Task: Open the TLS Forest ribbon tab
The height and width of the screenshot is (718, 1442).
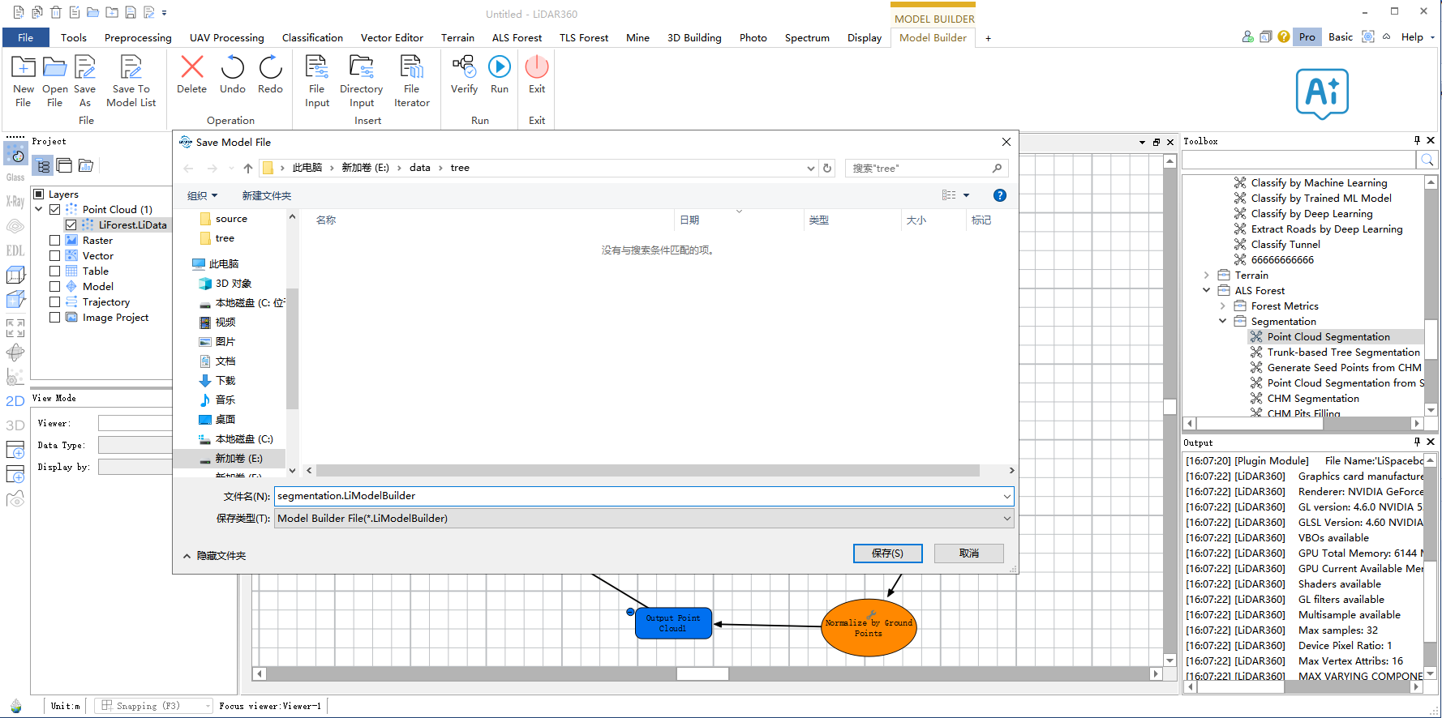Action: 584,37
